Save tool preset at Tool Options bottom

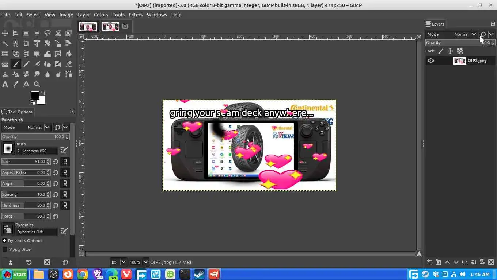tap(11, 262)
